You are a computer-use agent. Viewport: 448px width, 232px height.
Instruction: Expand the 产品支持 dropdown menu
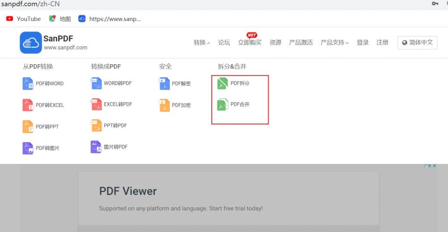click(335, 42)
